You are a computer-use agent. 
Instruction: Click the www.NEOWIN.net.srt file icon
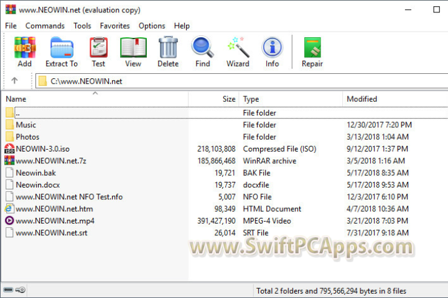pos(9,232)
